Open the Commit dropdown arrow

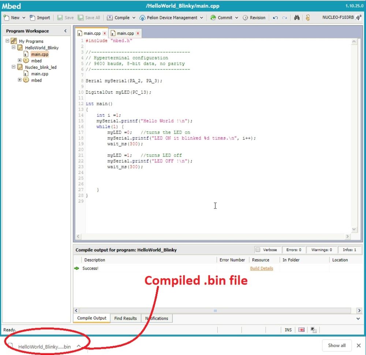(x=236, y=18)
